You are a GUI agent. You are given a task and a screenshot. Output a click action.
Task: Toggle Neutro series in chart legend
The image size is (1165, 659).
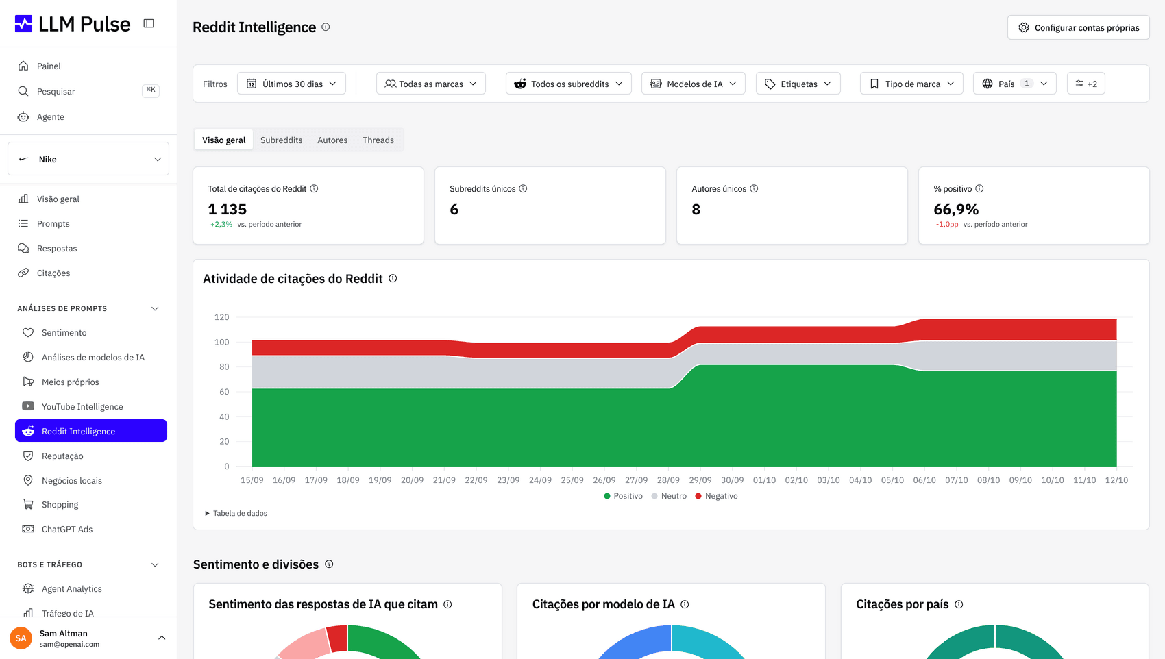[669, 496]
